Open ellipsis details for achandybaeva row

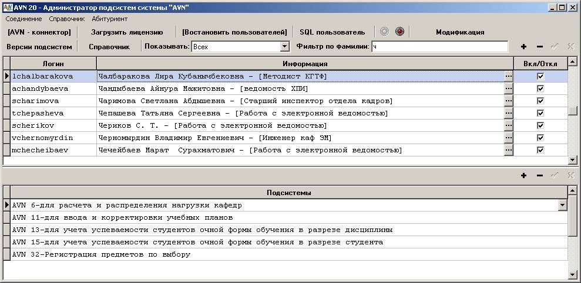509,88
